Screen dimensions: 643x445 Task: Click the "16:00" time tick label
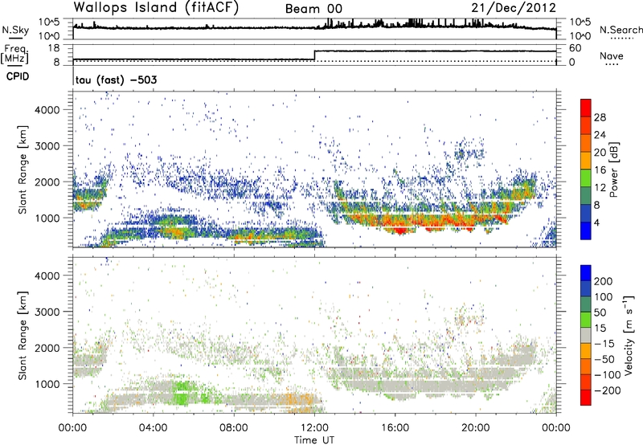(395, 428)
